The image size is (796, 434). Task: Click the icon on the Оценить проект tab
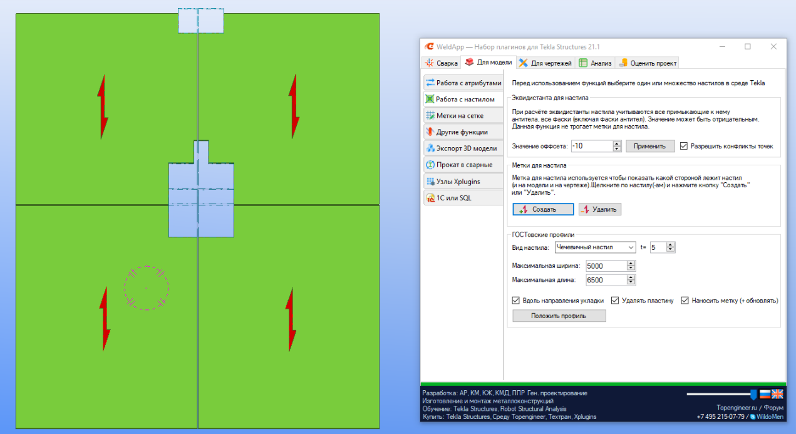pyautogui.click(x=623, y=63)
